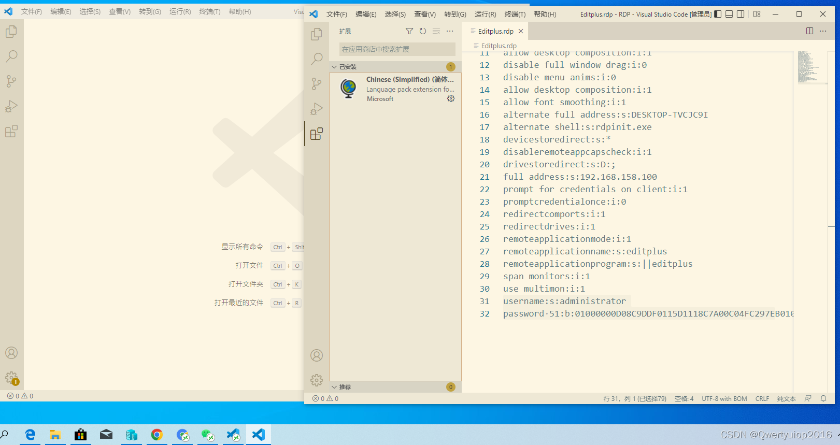Screen dimensions: 840x445
Task: Open 终端(T) menu in front window
Action: coord(515,14)
